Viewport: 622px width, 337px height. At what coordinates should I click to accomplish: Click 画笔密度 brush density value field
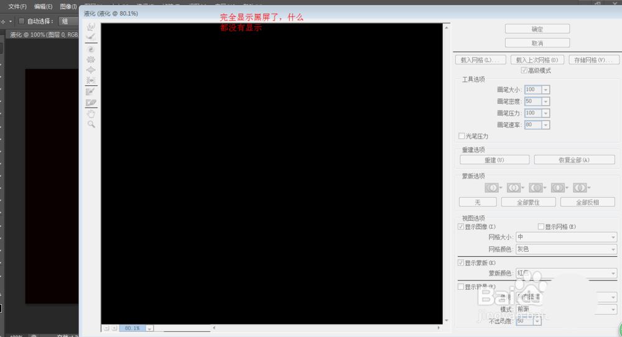coord(533,101)
